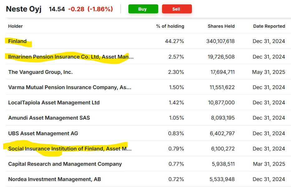Click the 14.54 stock price
The image size is (291, 191).
point(57,9)
